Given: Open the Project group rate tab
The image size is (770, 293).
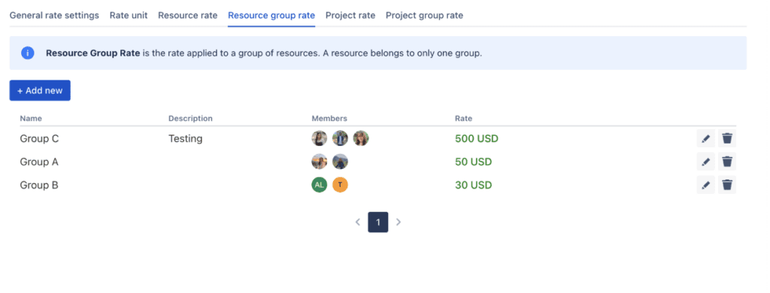Looking at the screenshot, I should pyautogui.click(x=424, y=15).
